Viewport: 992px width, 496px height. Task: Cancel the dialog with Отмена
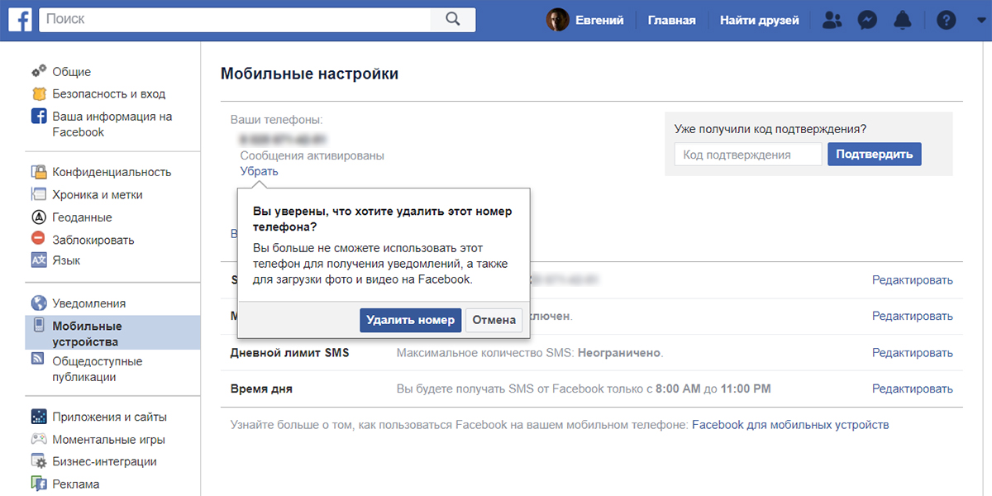(494, 320)
